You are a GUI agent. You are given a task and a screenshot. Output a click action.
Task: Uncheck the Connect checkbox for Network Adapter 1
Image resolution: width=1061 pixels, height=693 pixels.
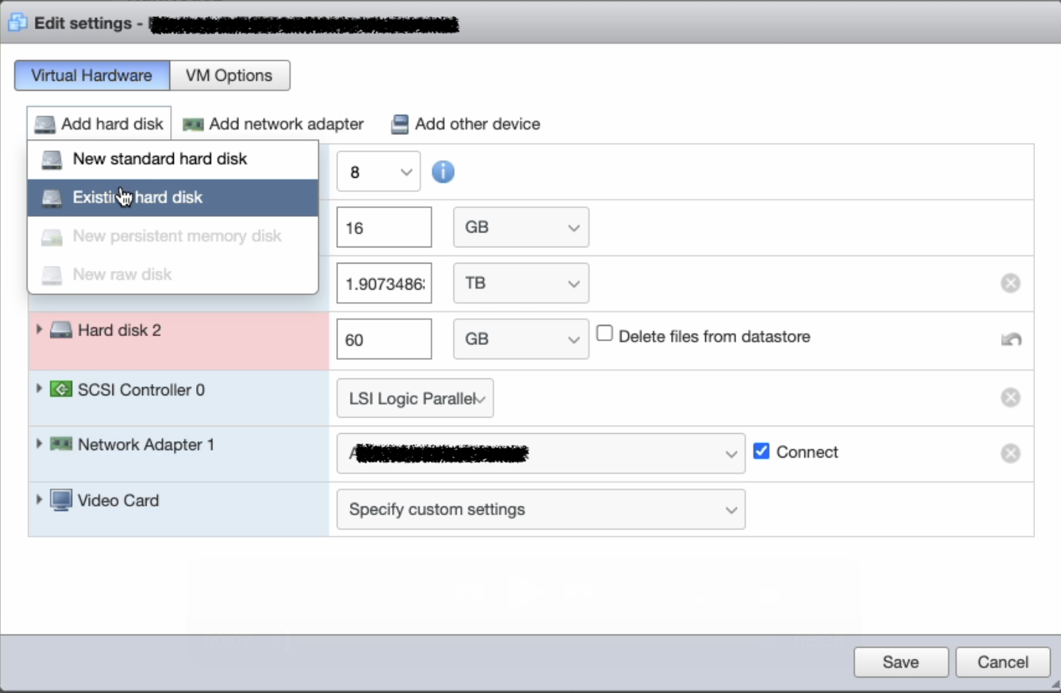761,451
